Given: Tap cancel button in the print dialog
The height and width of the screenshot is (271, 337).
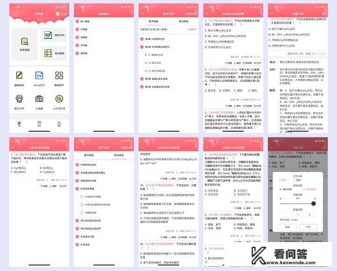Looking at the screenshot, I should (287, 227).
